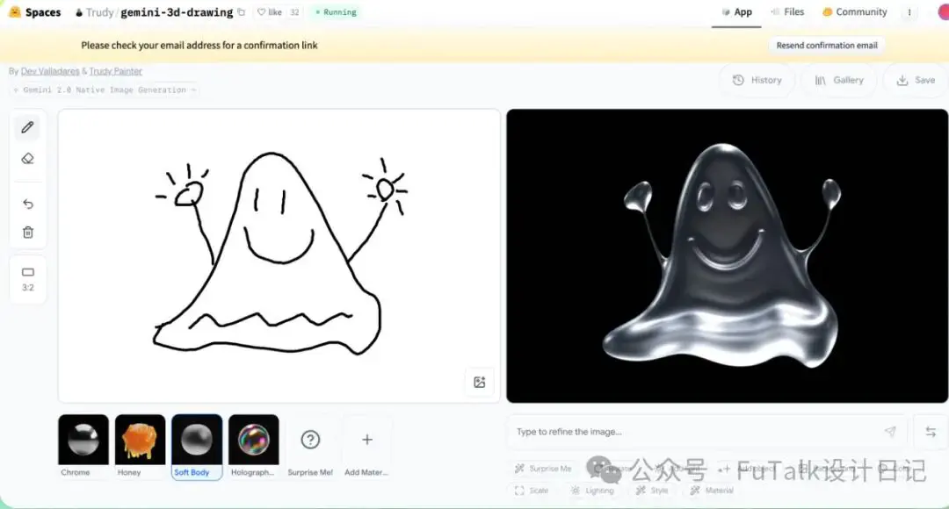Click the Lighting refinement chip
Screen dimensions: 949x509
point(592,491)
